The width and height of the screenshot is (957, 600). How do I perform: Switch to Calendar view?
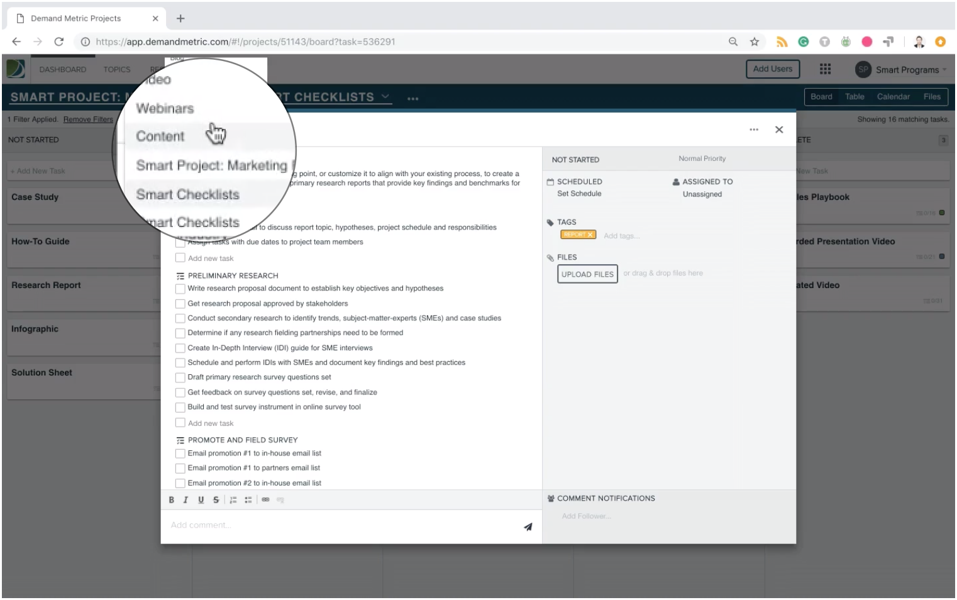893,97
